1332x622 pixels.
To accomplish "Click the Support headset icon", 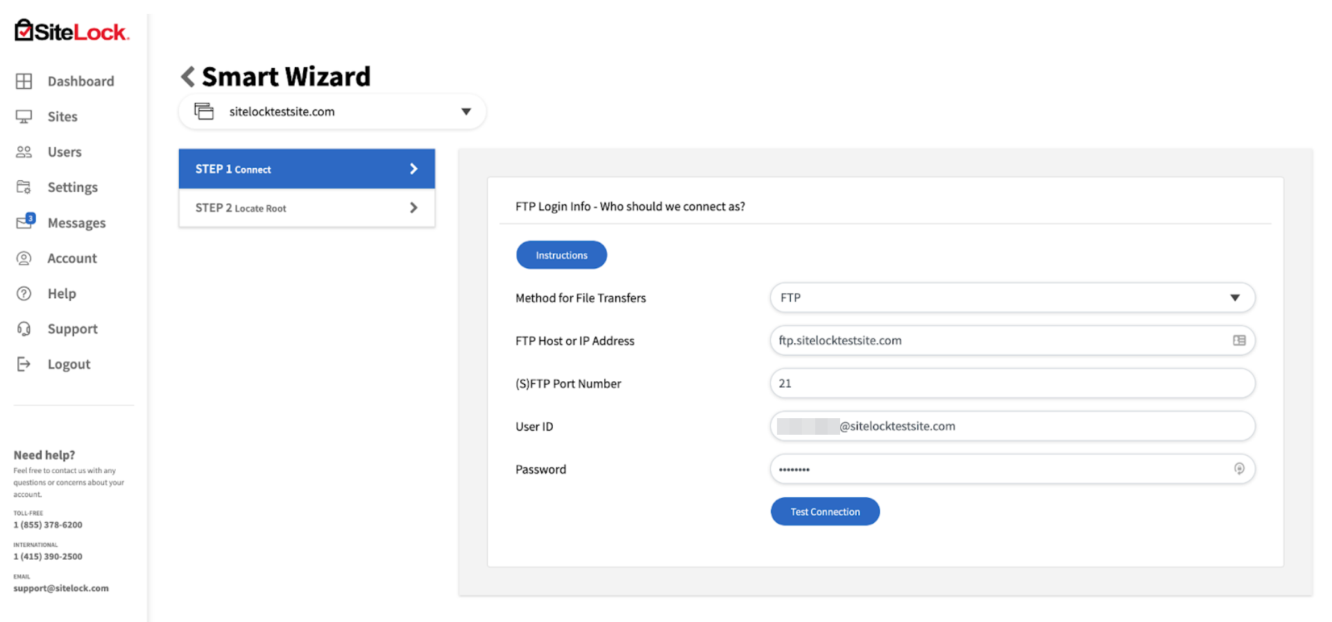I will (x=24, y=329).
